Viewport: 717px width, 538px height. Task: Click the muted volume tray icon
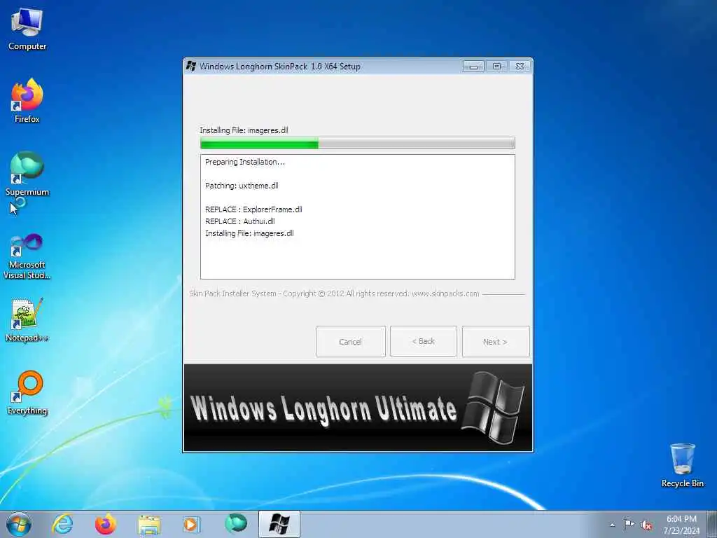point(646,525)
